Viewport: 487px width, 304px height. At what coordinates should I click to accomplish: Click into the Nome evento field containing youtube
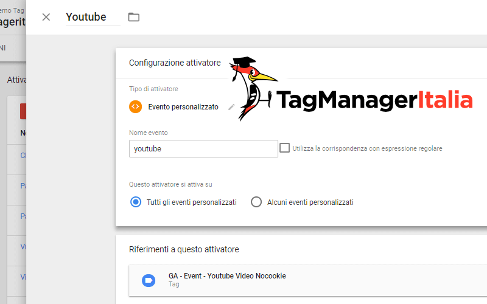(203, 148)
